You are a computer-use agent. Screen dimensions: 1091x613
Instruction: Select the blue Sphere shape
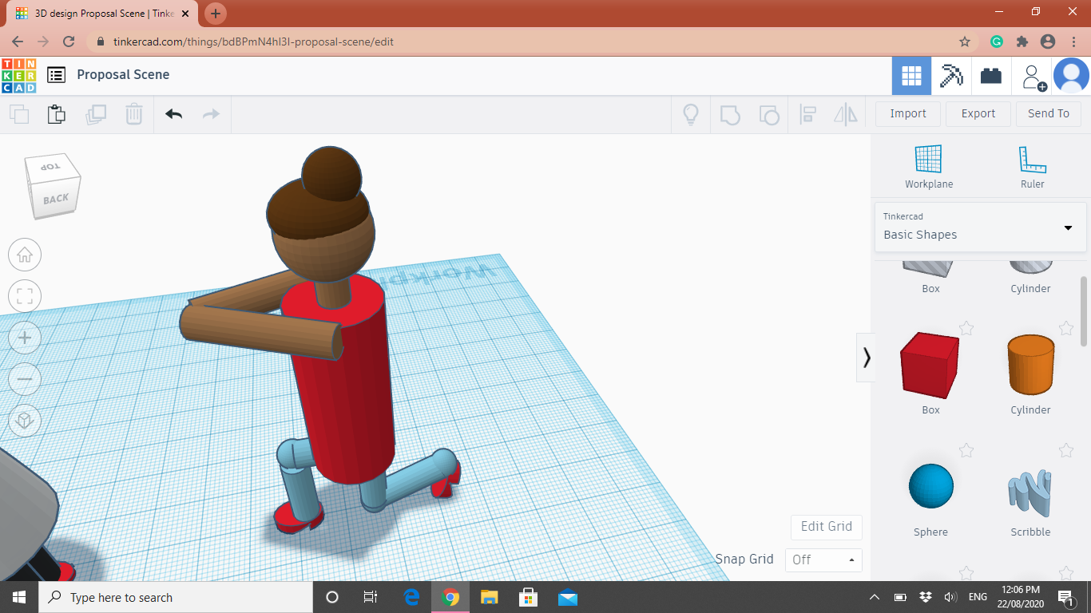(931, 486)
